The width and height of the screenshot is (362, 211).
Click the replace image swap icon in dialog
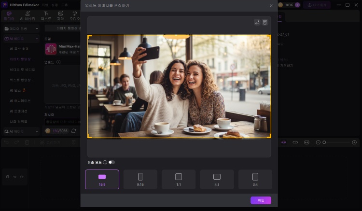[x=257, y=22]
